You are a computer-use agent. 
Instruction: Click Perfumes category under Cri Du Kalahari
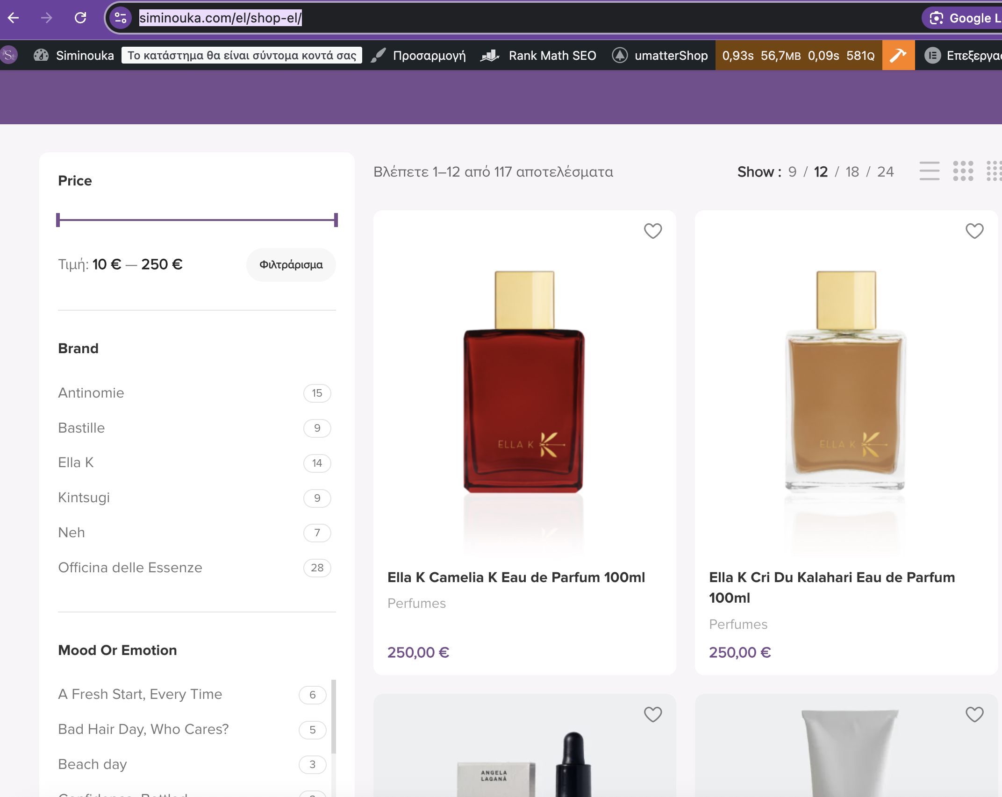[x=738, y=624]
